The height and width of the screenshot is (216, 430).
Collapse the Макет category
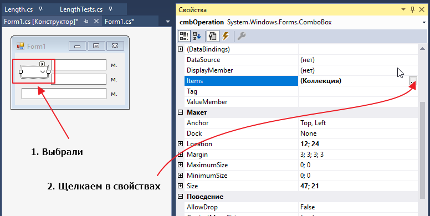click(181, 112)
